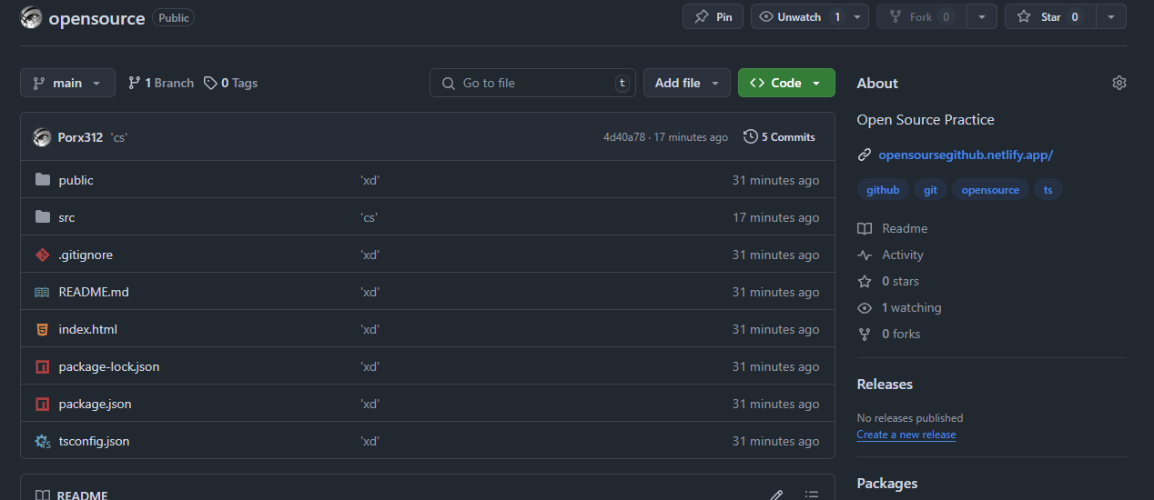Click the package.json file icon
Image resolution: width=1154 pixels, height=500 pixels.
[x=42, y=404]
